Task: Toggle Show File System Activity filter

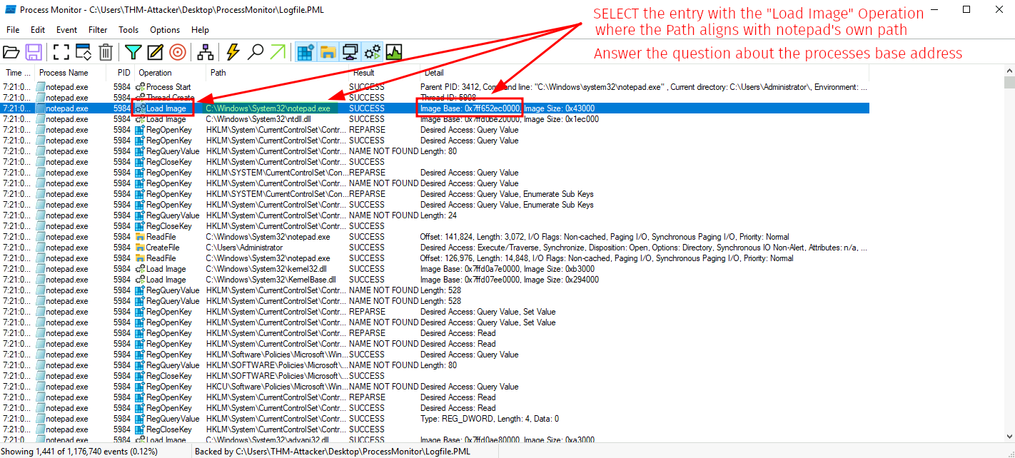Action: 328,52
